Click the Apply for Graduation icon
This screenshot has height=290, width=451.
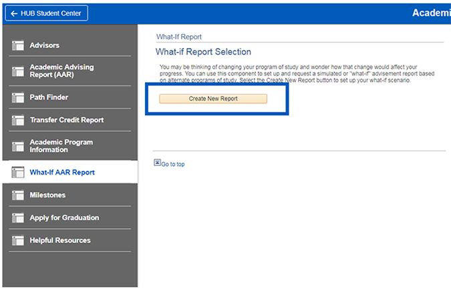pyautogui.click(x=19, y=218)
